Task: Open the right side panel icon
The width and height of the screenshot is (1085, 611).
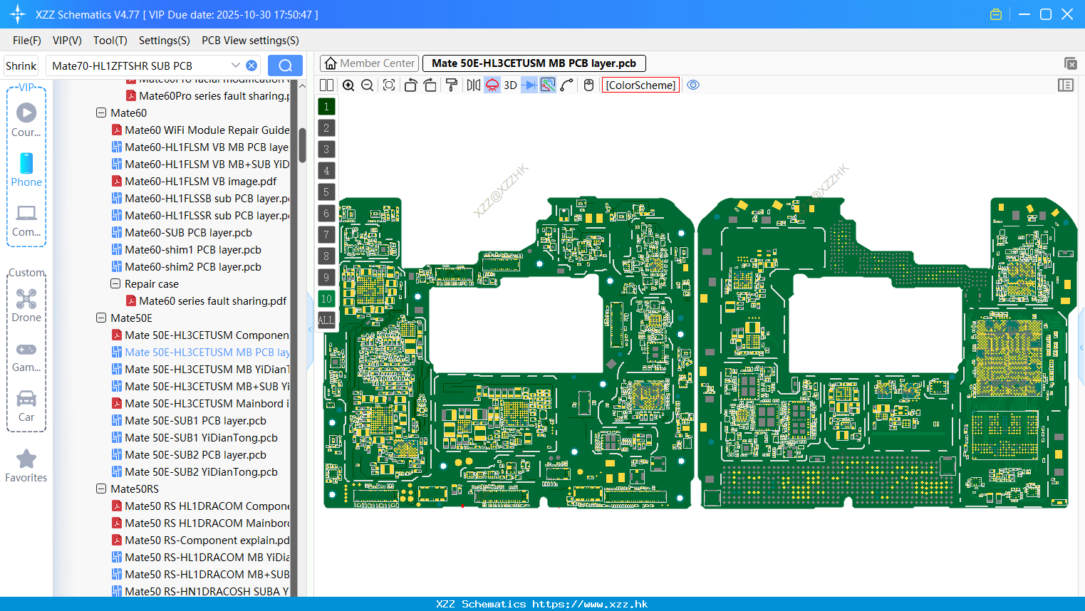Action: tap(1066, 85)
